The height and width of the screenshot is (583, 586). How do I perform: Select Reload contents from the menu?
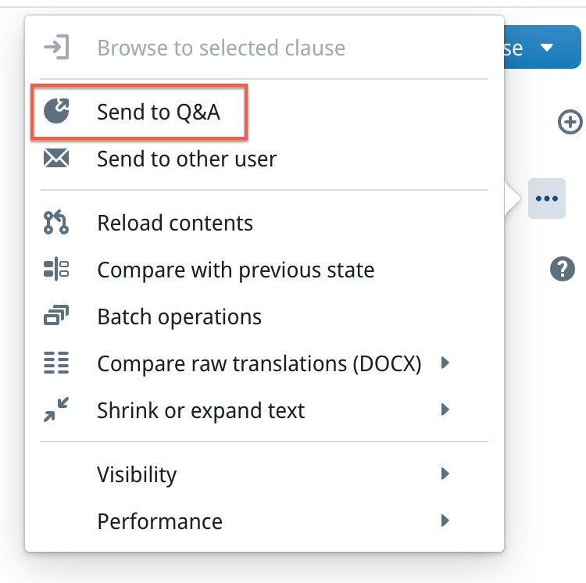pos(175,223)
